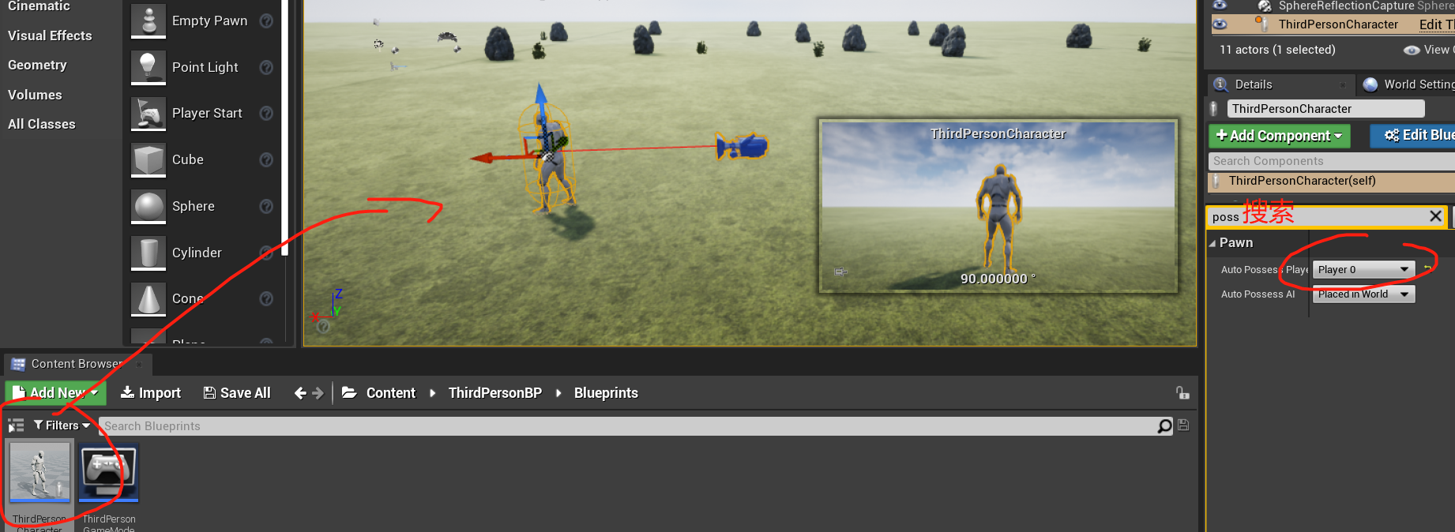Select the Point Light actor icon
The width and height of the screenshot is (1455, 532).
[x=149, y=67]
